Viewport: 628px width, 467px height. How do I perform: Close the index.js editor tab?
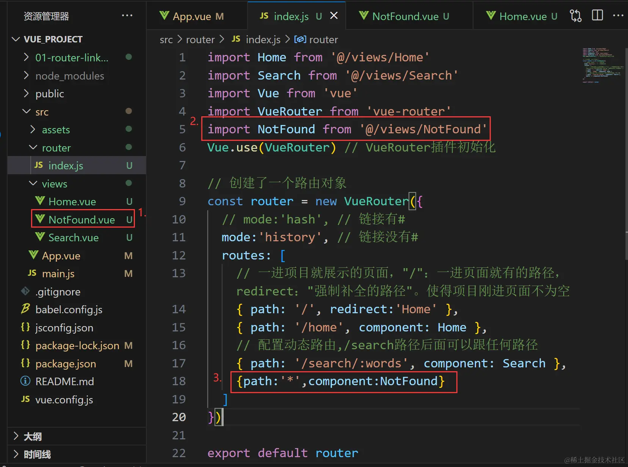click(334, 16)
